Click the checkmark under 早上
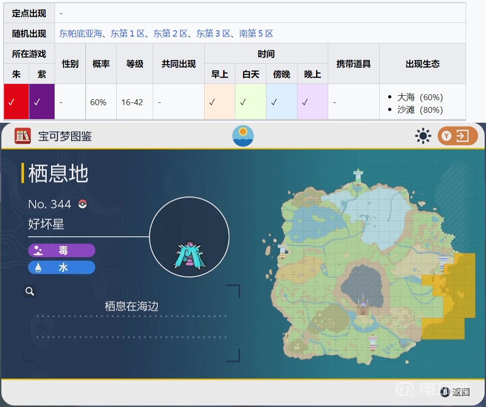 click(212, 102)
